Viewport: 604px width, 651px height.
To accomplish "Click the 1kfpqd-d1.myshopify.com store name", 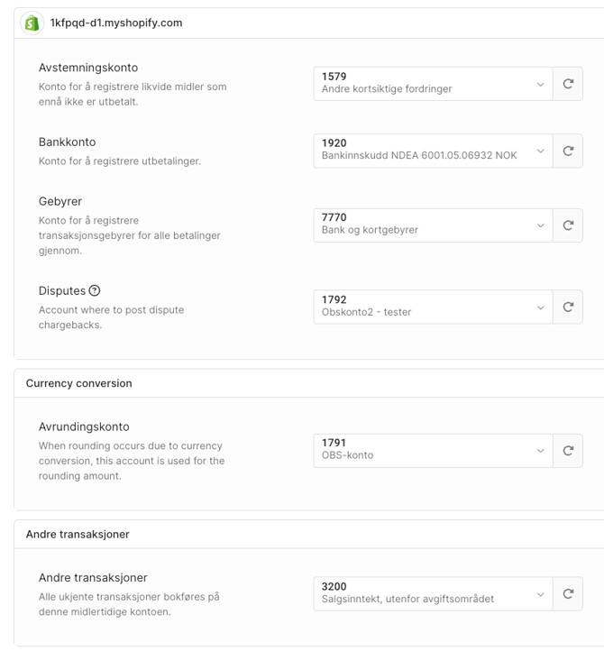I will [x=116, y=23].
